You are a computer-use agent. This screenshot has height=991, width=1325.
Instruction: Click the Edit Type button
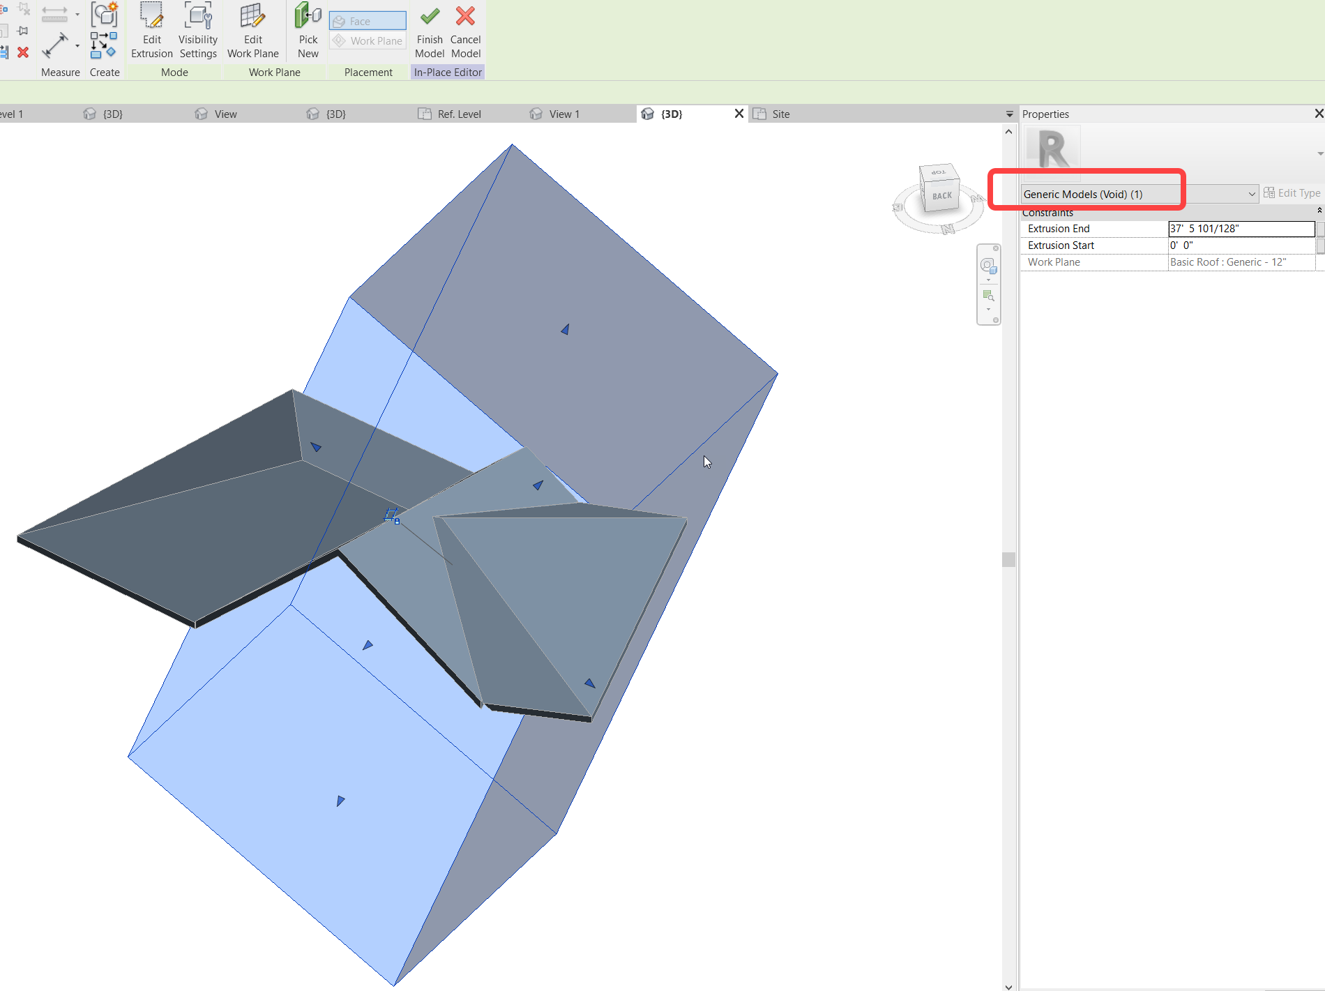point(1292,192)
